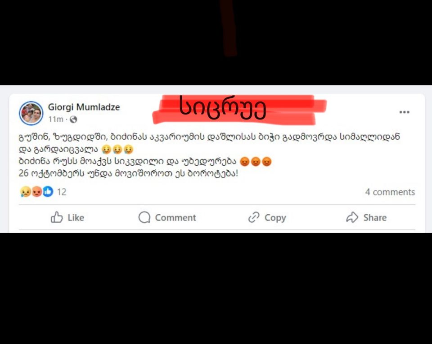
Task: Click the arrow Share icon
Action: 352,217
